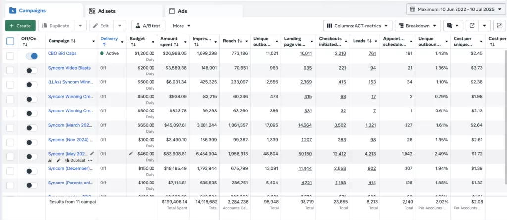The image size is (507, 220).
Task: Open the charts view icon in toolbar
Action: coord(498,25)
